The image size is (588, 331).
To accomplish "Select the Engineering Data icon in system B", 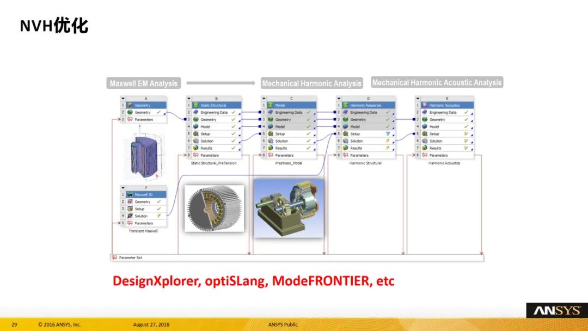I will point(196,112).
